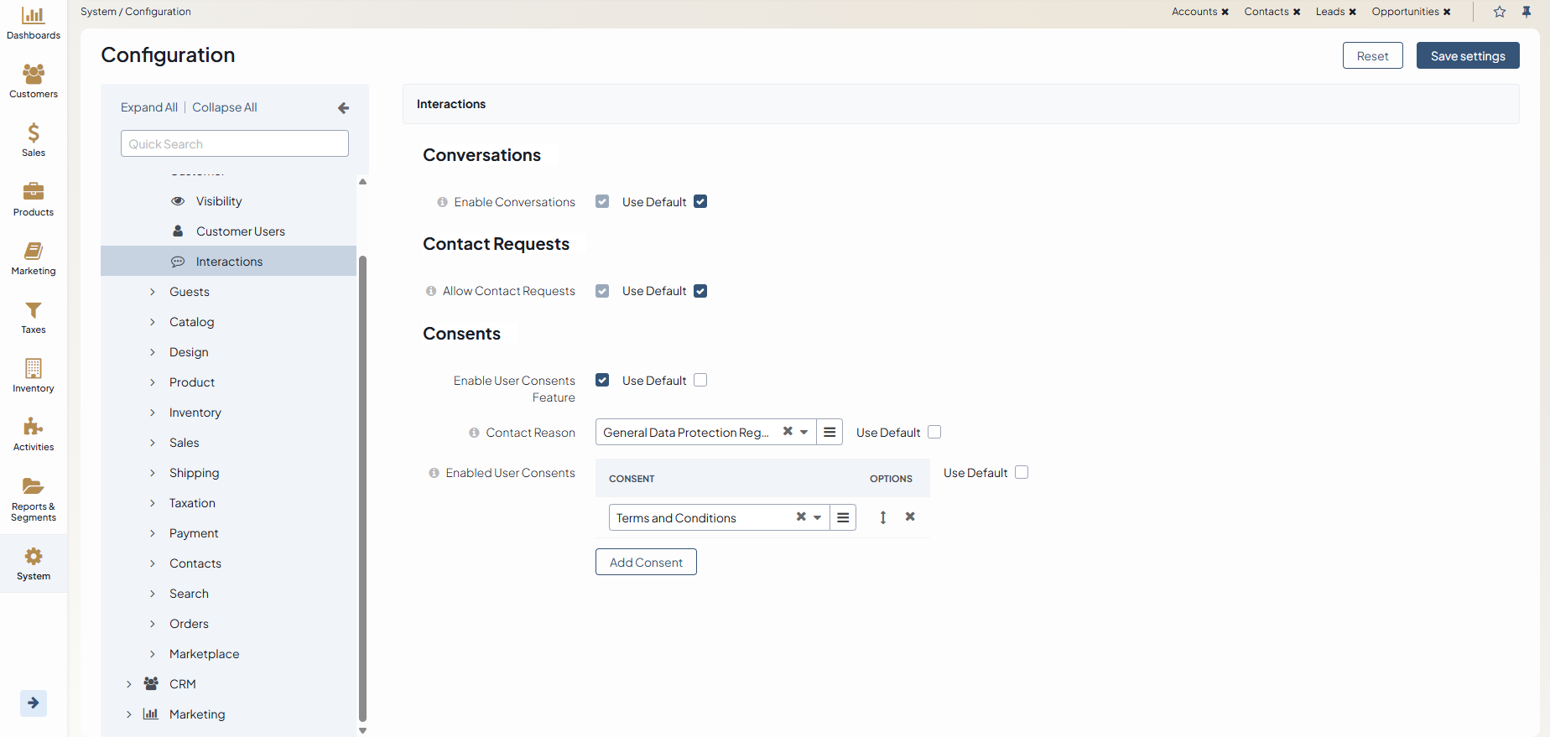The height and width of the screenshot is (737, 1550).
Task: Collapse the config tree with left arrow
Action: pyautogui.click(x=343, y=108)
